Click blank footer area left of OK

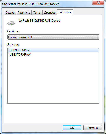pos(33,128)
